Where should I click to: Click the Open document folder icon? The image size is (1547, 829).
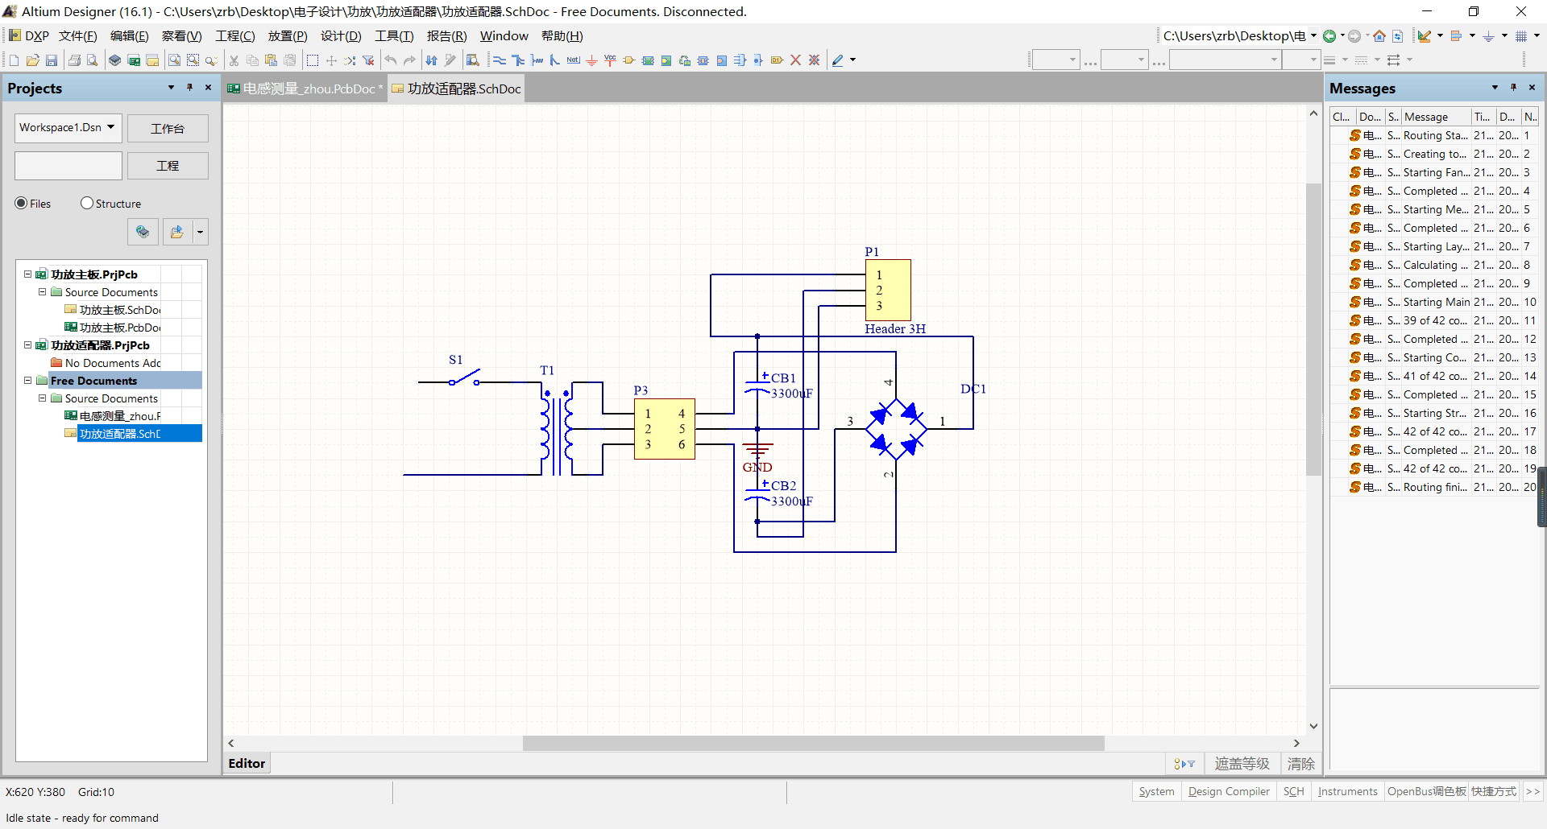tap(33, 60)
